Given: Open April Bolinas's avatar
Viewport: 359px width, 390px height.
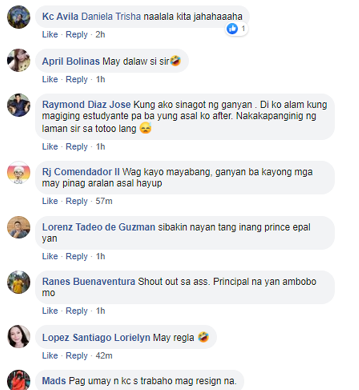Looking at the screenshot, I should coord(19,60).
